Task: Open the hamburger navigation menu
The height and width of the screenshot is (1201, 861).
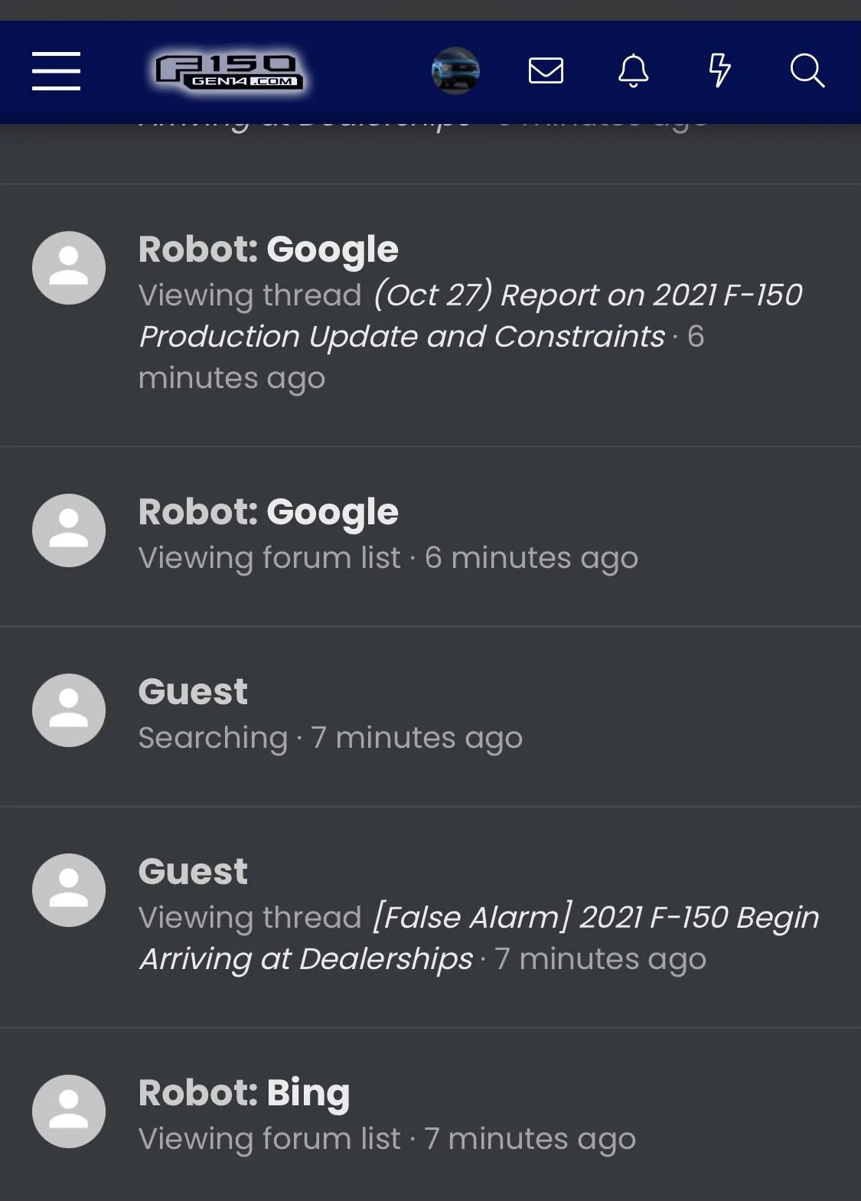Action: click(56, 71)
